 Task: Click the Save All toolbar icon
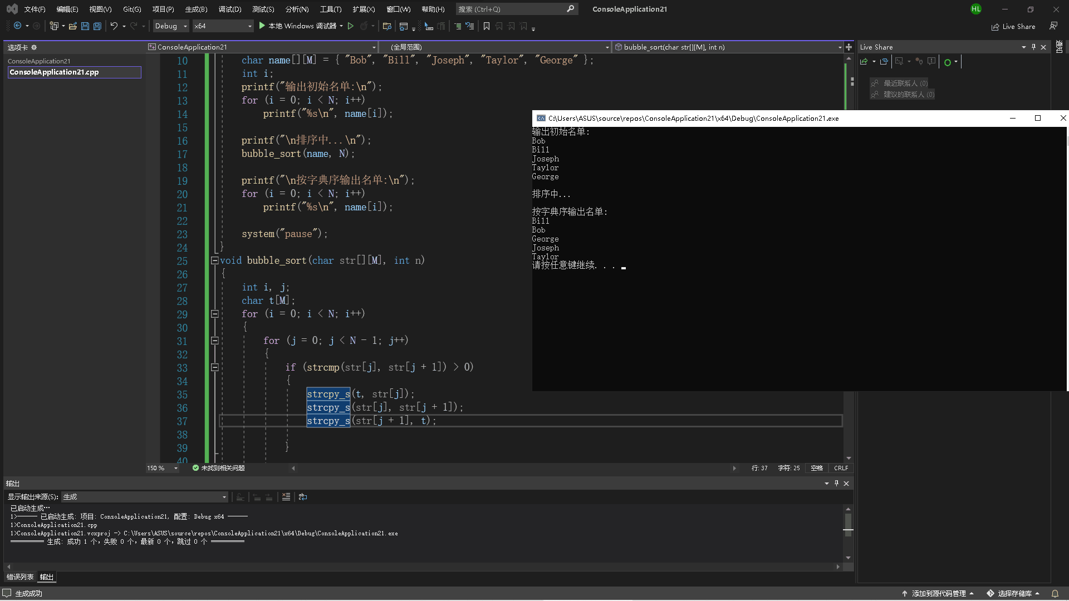point(97,26)
